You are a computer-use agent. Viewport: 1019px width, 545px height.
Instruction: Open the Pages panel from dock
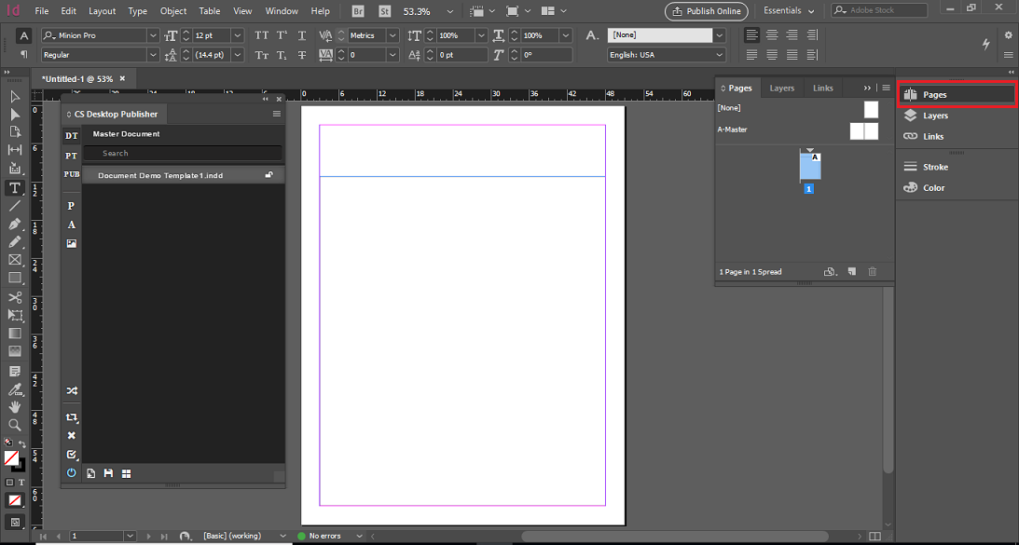click(x=956, y=94)
